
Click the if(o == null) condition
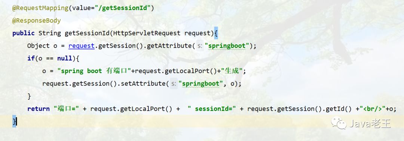(51, 58)
